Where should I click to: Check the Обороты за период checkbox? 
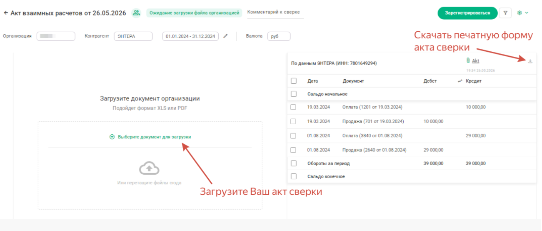coord(294,163)
